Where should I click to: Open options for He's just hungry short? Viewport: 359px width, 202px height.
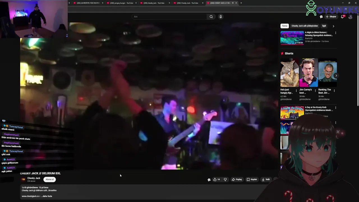tap(296, 91)
